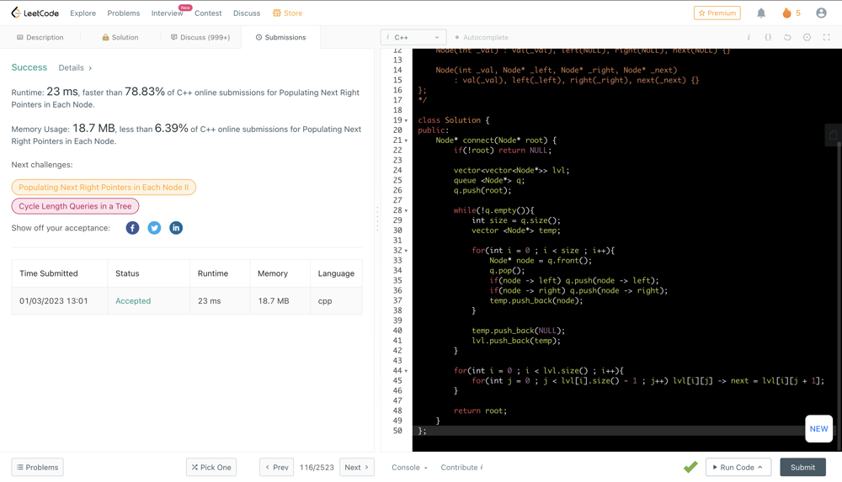The height and width of the screenshot is (482, 842).
Task: Go to the Prev problem
Action: click(x=276, y=467)
